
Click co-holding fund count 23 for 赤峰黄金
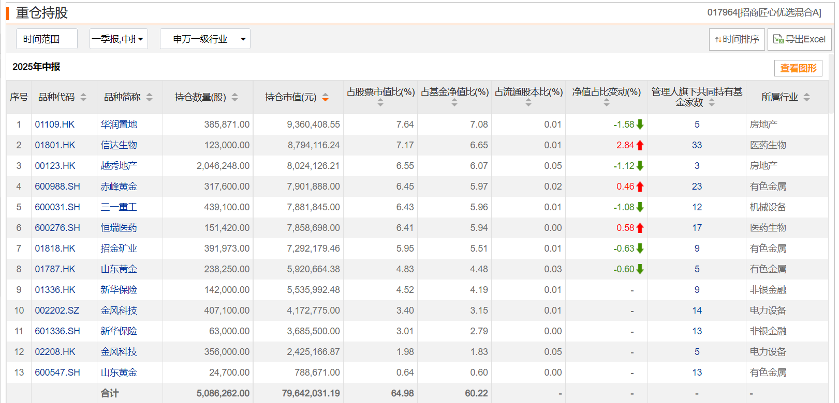(697, 187)
